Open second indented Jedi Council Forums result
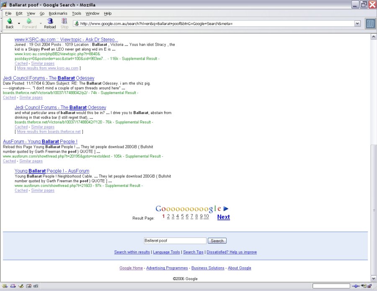The image size is (377, 291). 60,107
